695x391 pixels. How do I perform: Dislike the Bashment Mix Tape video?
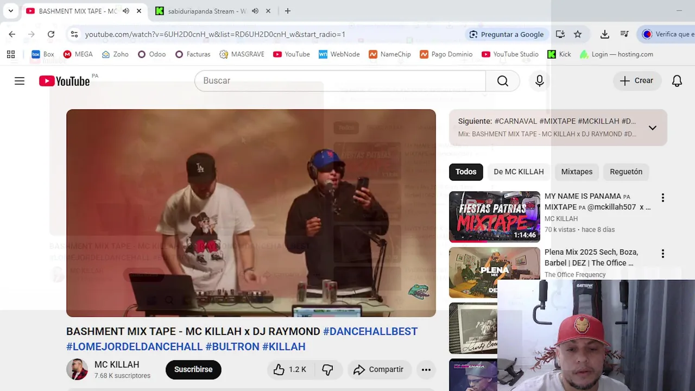pos(327,369)
